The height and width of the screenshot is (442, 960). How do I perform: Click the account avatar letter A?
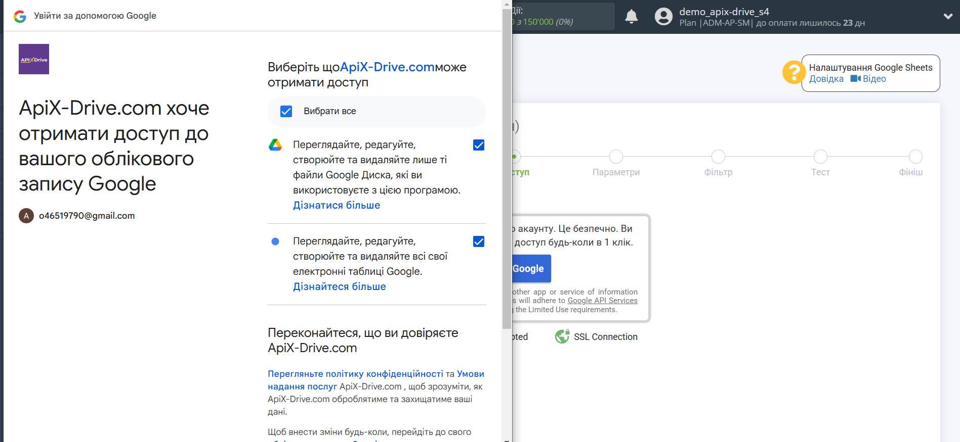(26, 216)
